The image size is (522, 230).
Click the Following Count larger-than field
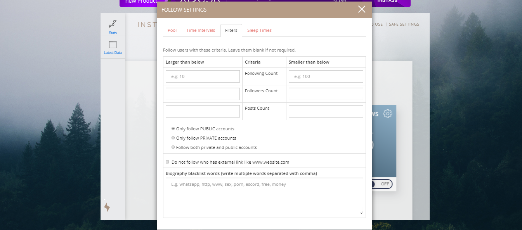pos(203,76)
